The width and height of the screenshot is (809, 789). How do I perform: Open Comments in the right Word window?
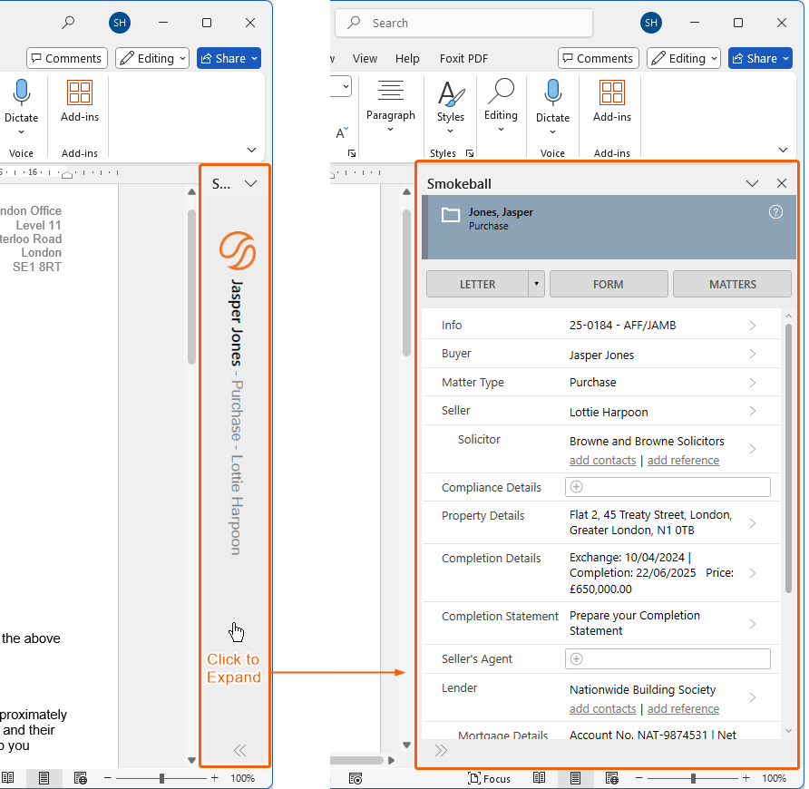point(599,58)
